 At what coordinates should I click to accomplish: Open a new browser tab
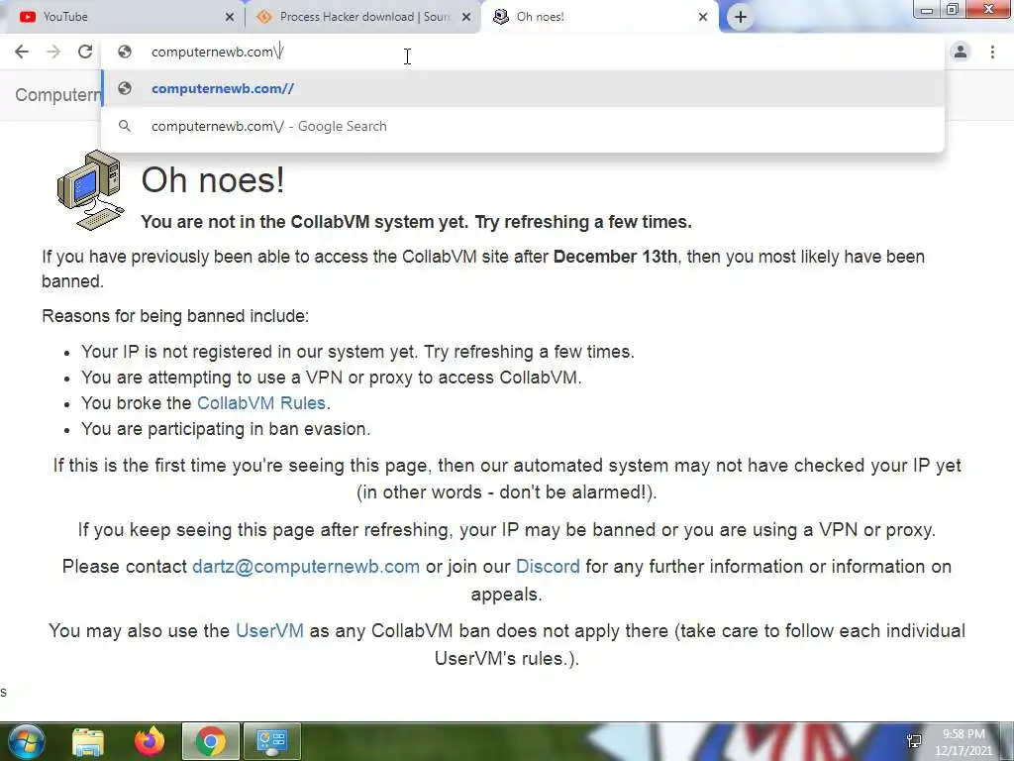741,17
